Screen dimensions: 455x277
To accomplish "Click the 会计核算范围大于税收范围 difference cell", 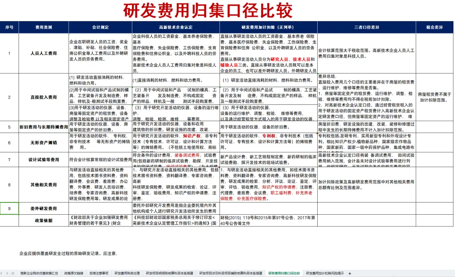I will point(367,53).
